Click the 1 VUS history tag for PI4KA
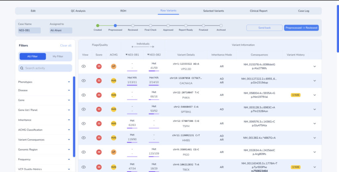The height and width of the screenshot is (172, 339). click(296, 95)
